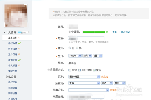This screenshot has height=100, width=151.
Task: Click the green security level bar
Action: pyautogui.click(x=94, y=32)
